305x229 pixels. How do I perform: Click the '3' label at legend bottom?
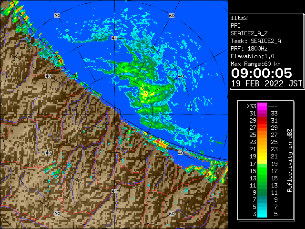click(x=254, y=214)
